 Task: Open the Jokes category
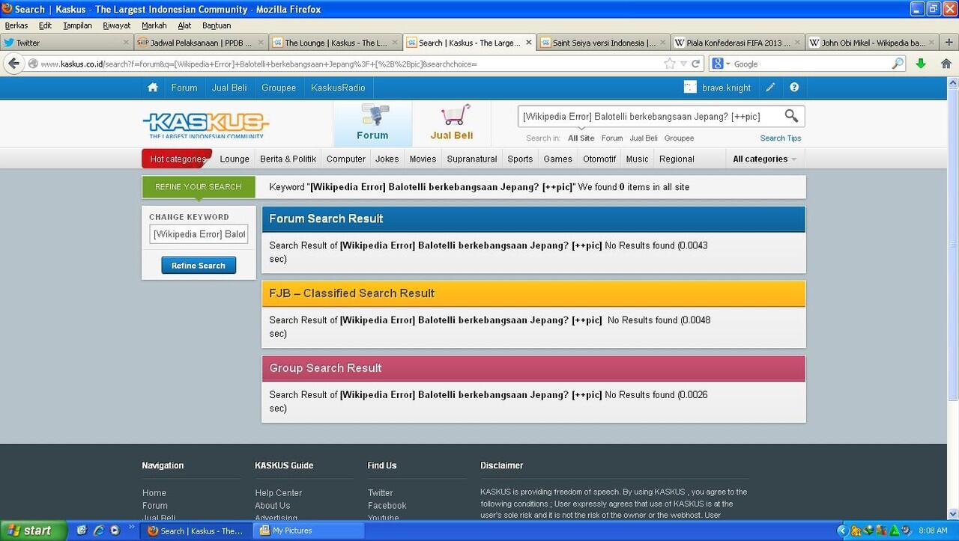coord(387,159)
